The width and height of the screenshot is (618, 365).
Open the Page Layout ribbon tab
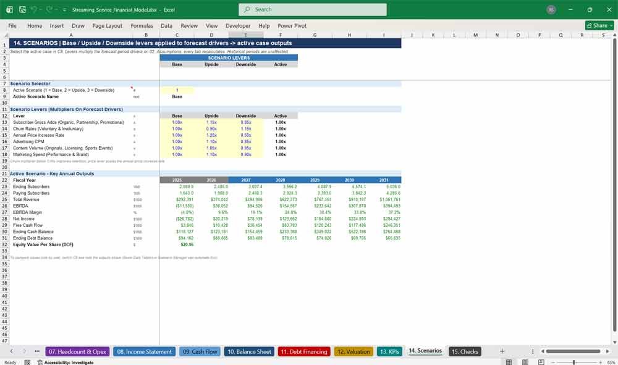point(107,25)
